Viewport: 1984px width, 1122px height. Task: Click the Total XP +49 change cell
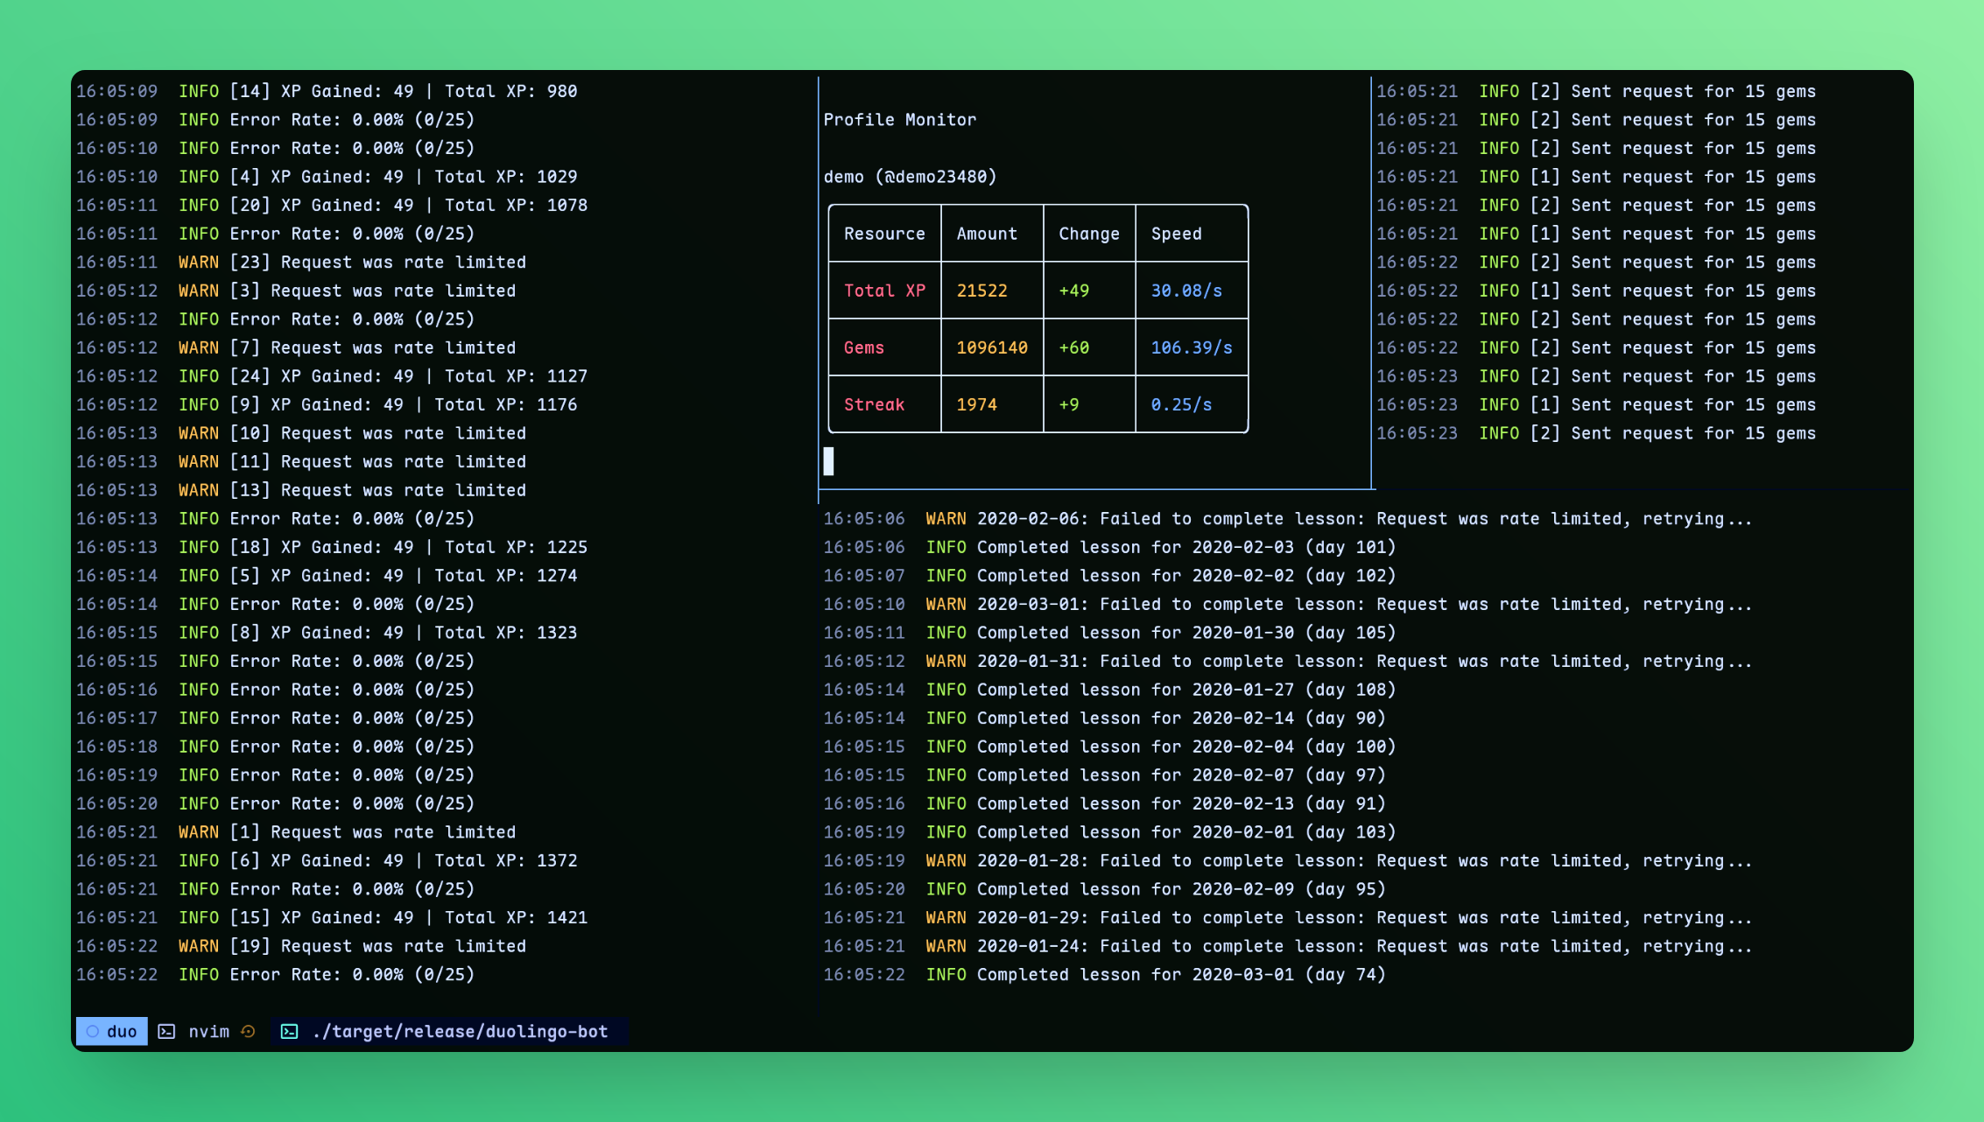[1074, 291]
